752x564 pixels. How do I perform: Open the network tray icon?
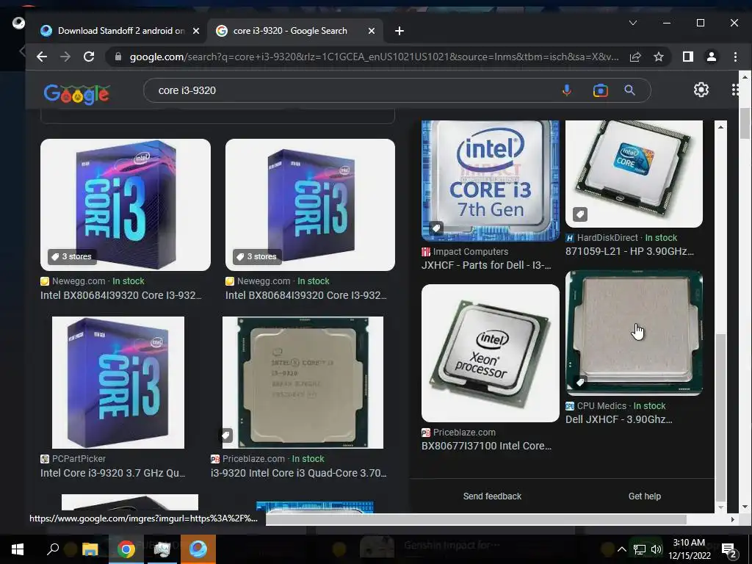pyautogui.click(x=640, y=549)
